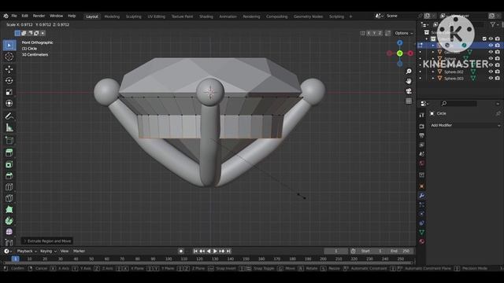Select the Inset Faces tool

tap(9, 164)
